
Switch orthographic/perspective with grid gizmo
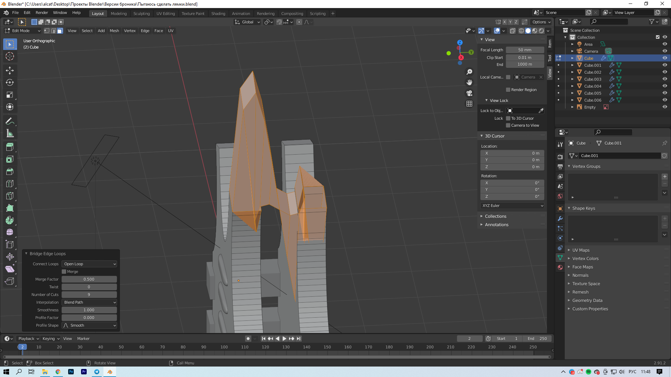coord(469,104)
